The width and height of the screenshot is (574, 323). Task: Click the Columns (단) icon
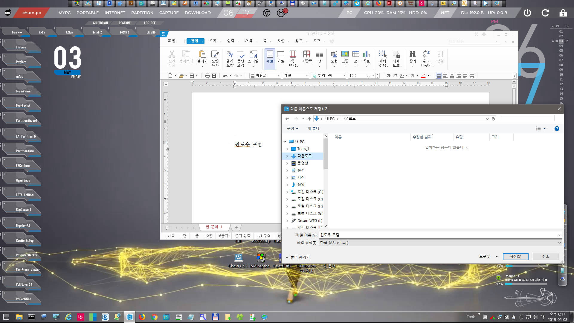tap(319, 54)
